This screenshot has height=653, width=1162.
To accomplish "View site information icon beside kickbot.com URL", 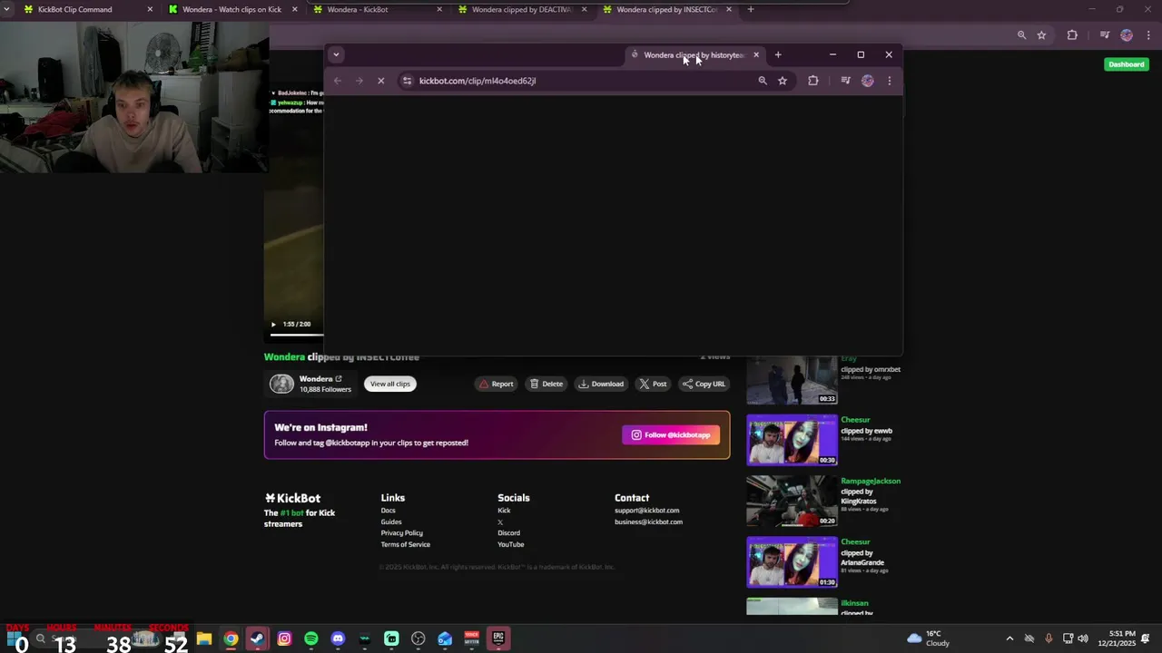I will coord(407,81).
